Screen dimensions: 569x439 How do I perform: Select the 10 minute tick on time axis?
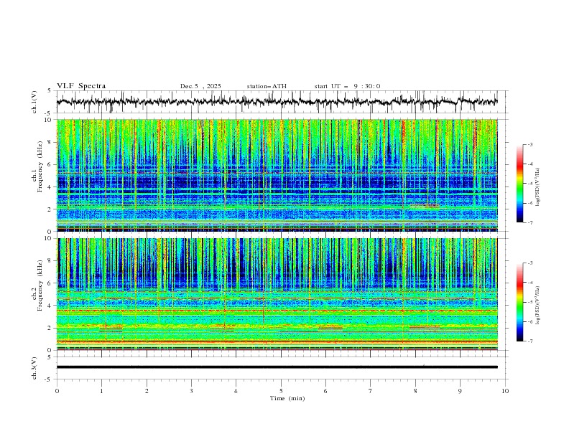click(505, 390)
